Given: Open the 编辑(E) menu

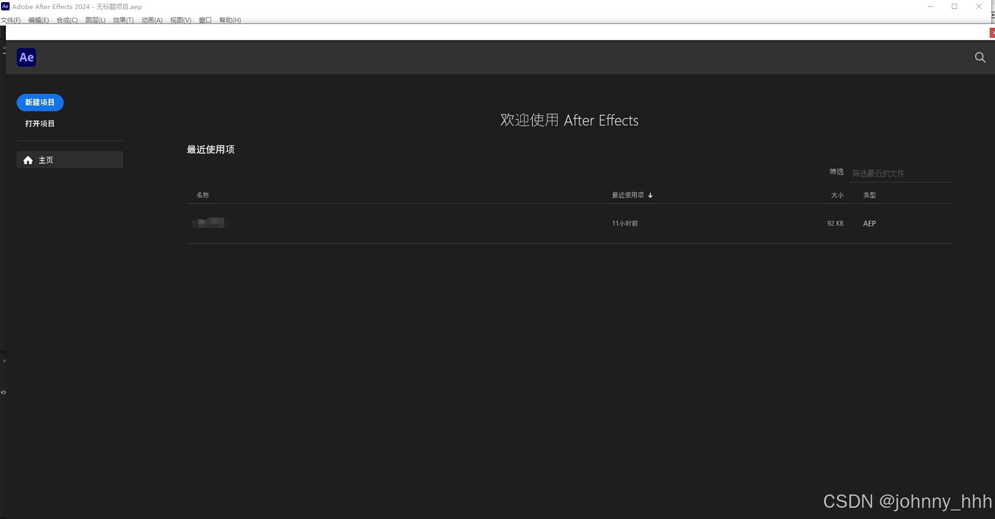Looking at the screenshot, I should pyautogui.click(x=38, y=20).
